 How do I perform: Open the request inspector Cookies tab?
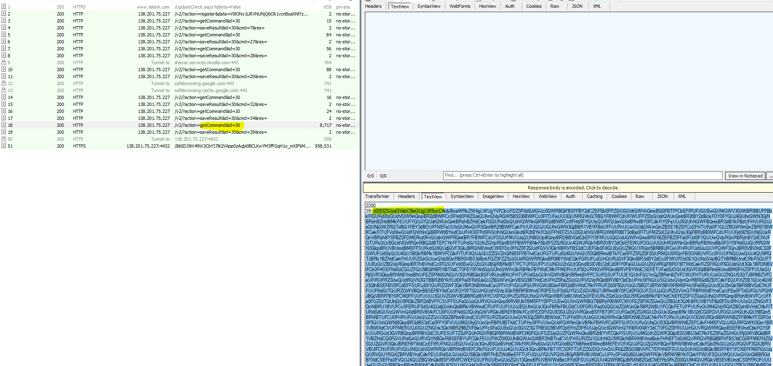[534, 6]
